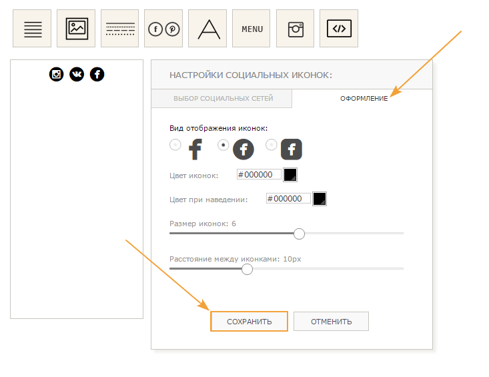Switch to Выбор социальных сетей tab
The image size is (489, 377).
221,99
